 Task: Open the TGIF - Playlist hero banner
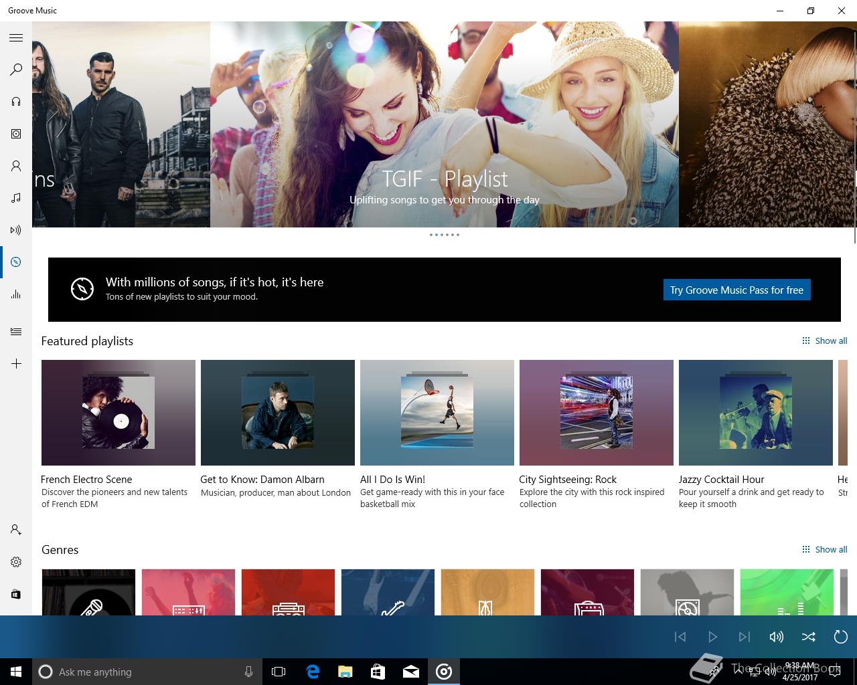[x=445, y=124]
